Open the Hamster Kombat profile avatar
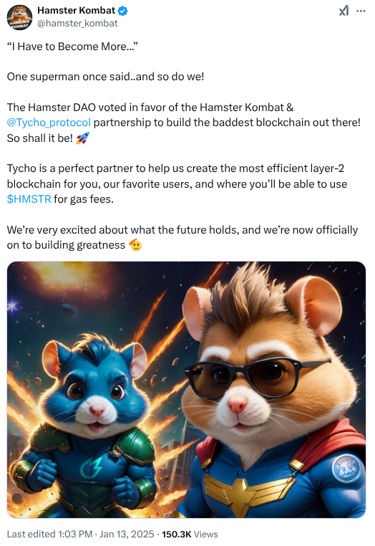 (x=19, y=17)
